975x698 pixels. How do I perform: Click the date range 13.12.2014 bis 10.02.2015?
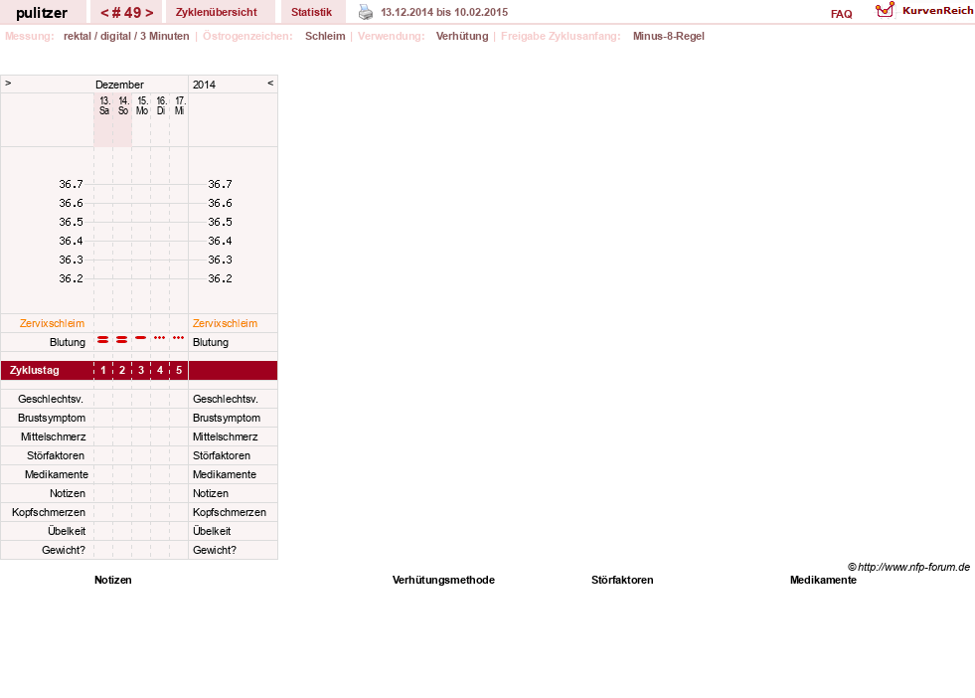click(x=444, y=12)
